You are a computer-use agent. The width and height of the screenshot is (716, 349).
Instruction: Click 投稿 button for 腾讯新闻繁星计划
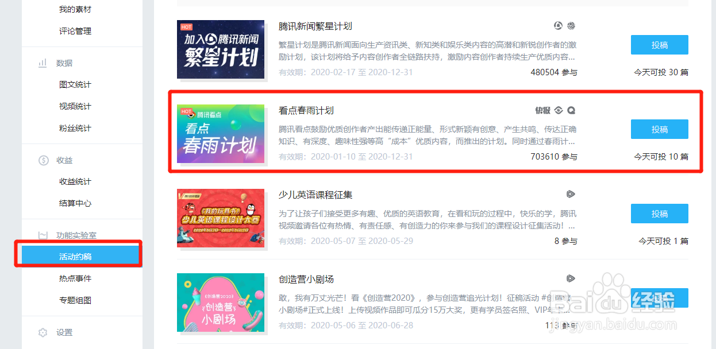[660, 45]
